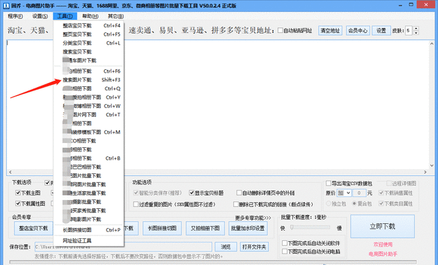
Task: Open 网址验证工具 from the menu
Action: click(x=89, y=240)
